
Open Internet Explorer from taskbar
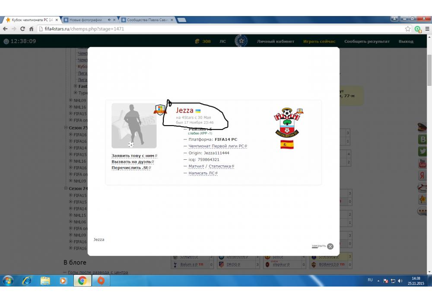click(27, 280)
